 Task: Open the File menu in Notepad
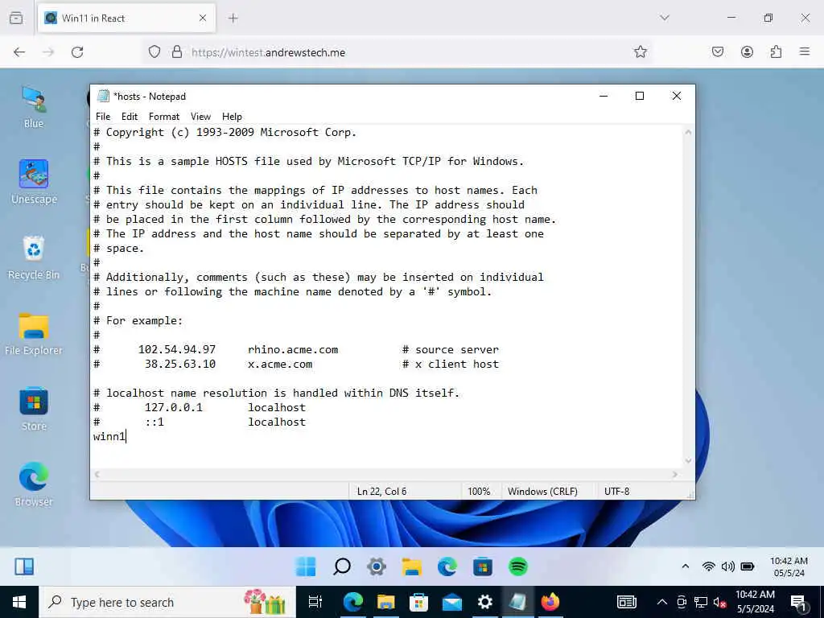click(x=103, y=117)
